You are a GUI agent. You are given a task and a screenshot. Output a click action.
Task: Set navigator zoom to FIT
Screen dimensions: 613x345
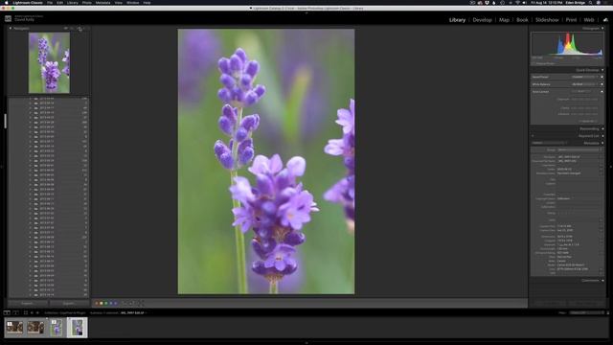pos(65,28)
